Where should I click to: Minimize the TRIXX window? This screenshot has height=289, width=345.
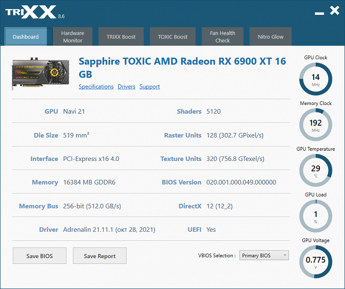coord(319,13)
